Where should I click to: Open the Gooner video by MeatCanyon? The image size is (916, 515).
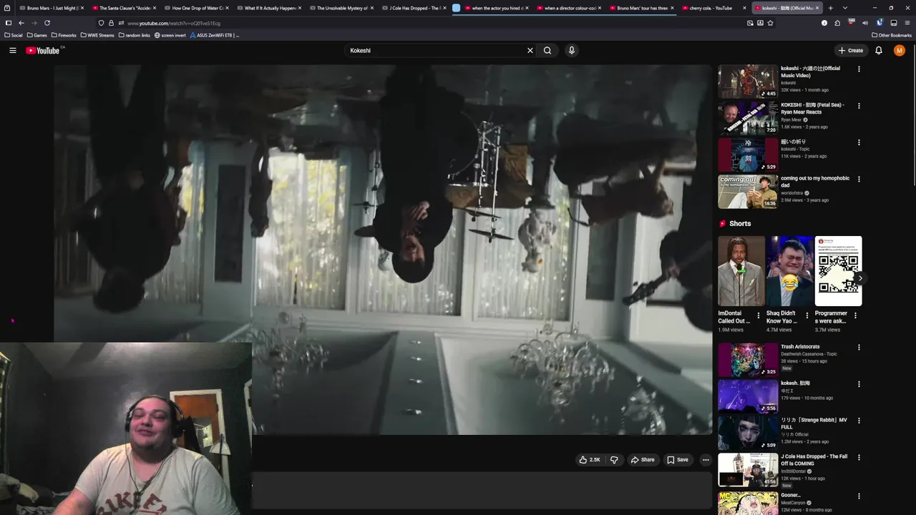point(748,502)
